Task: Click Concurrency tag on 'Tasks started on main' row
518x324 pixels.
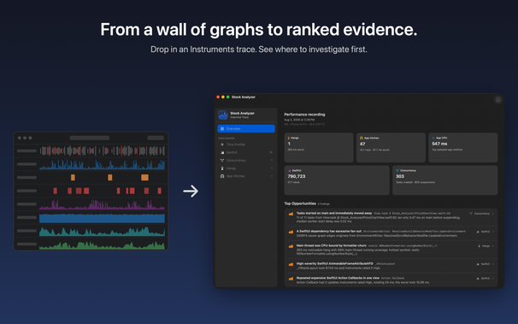Action: [480, 214]
